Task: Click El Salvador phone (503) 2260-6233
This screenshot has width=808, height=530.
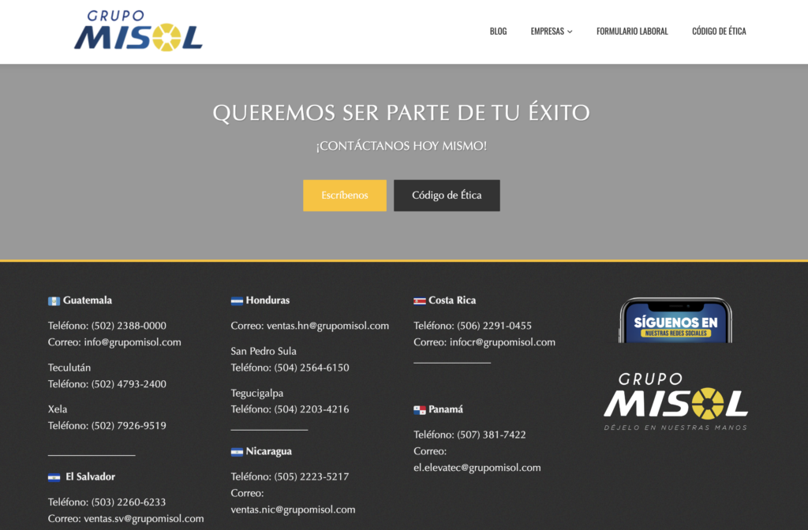Action: [x=129, y=502]
